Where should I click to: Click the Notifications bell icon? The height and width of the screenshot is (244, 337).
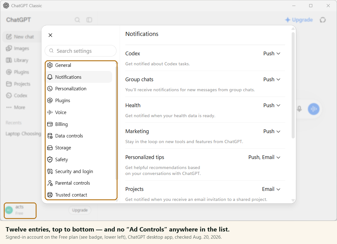(x=50, y=77)
